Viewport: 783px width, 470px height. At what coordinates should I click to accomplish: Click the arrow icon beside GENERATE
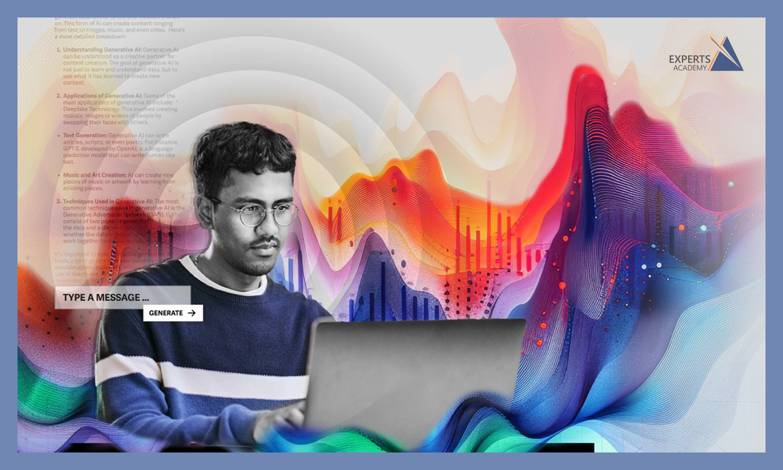click(192, 313)
